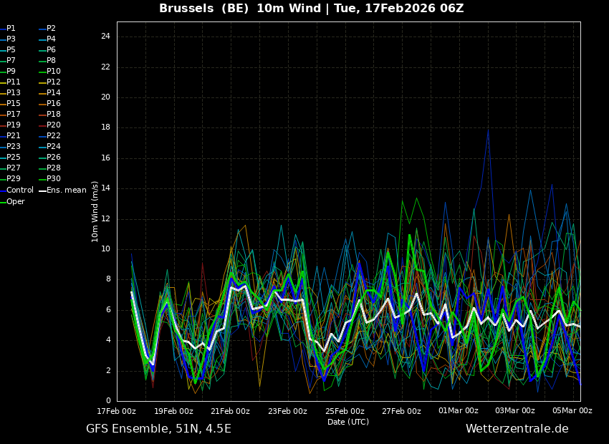609x444 pixels.
Task: Select the P14 legend label
Action: [x=53, y=93]
